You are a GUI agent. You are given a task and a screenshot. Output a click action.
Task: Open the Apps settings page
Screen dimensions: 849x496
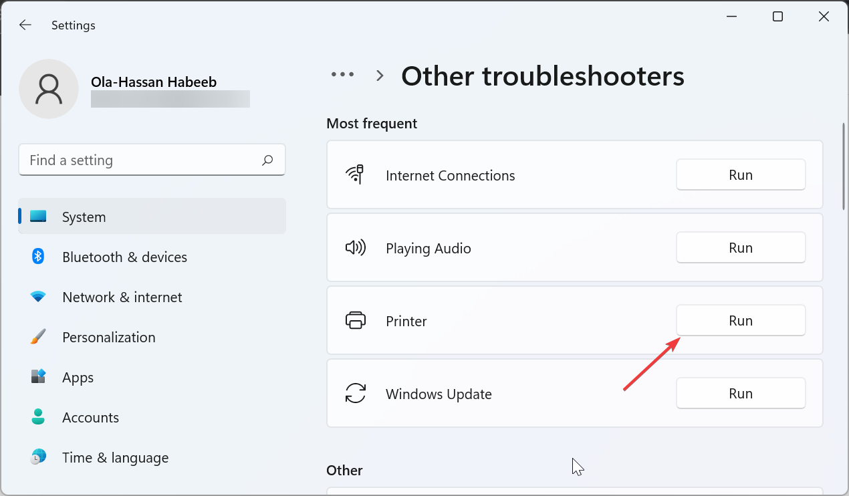pyautogui.click(x=152, y=377)
